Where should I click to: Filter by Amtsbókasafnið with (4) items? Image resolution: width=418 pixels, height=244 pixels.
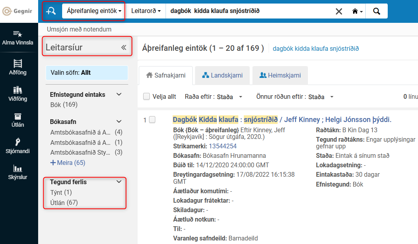click(87, 132)
